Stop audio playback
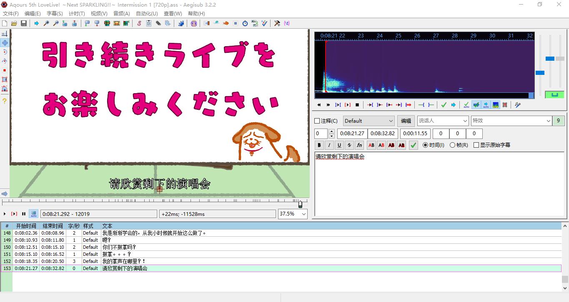This screenshot has width=569, height=302. (x=357, y=105)
